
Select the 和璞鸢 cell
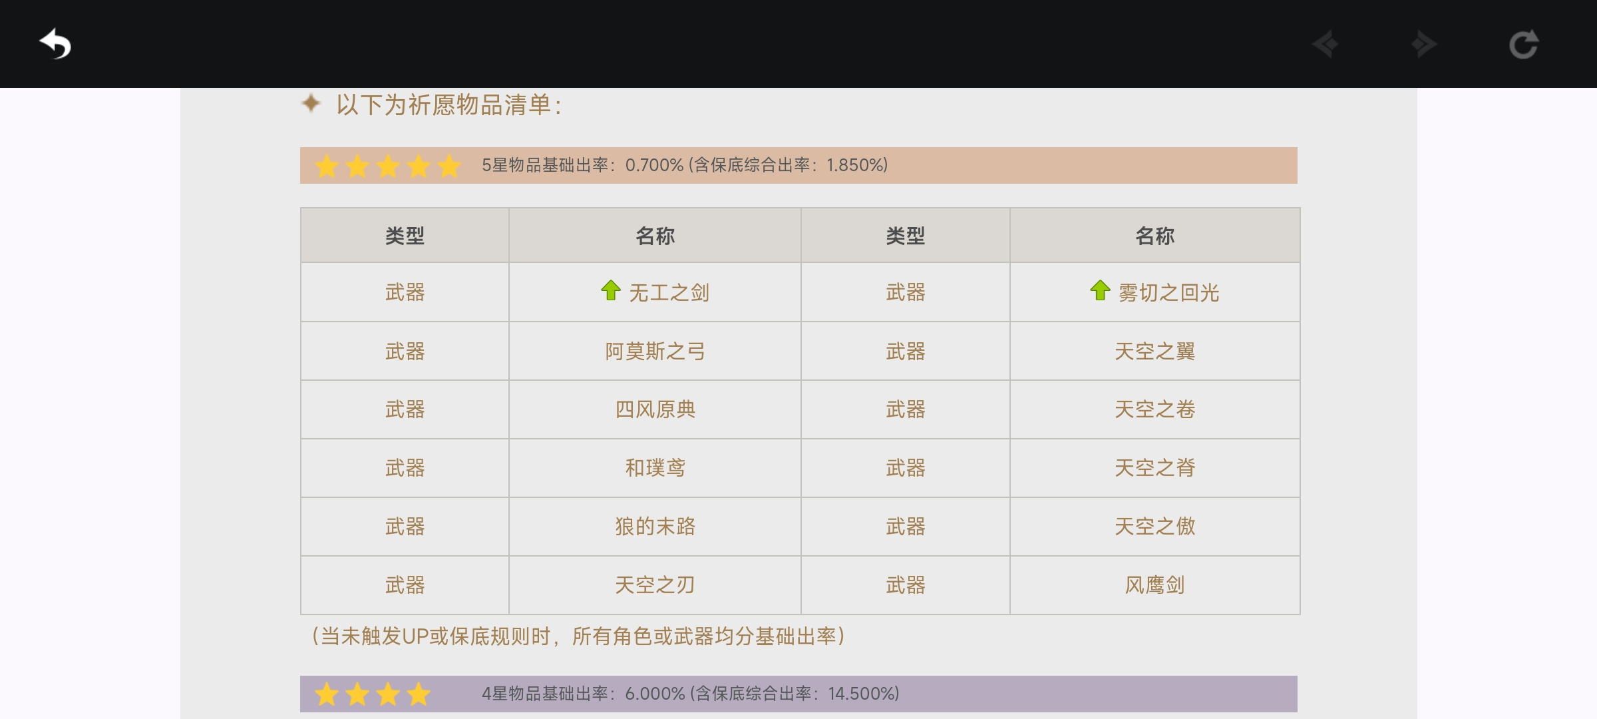655,468
